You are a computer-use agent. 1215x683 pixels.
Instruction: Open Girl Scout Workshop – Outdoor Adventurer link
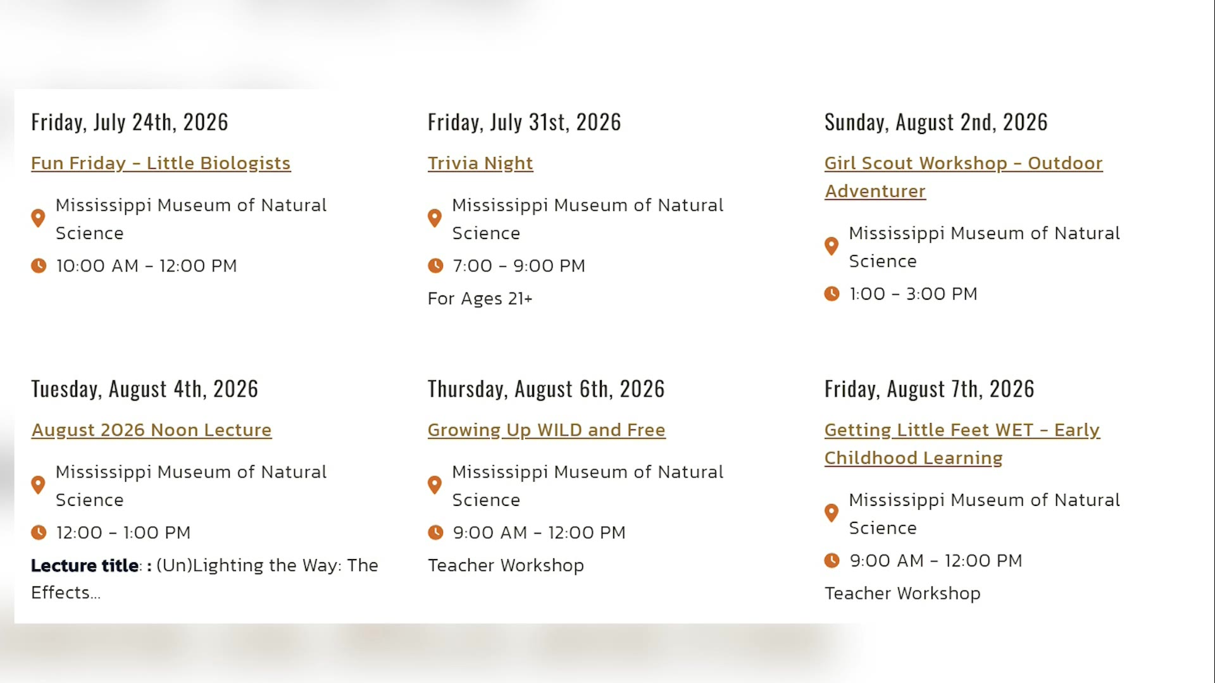coord(963,177)
